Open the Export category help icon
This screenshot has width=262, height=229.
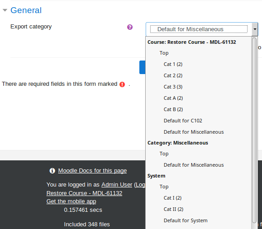tap(130, 27)
